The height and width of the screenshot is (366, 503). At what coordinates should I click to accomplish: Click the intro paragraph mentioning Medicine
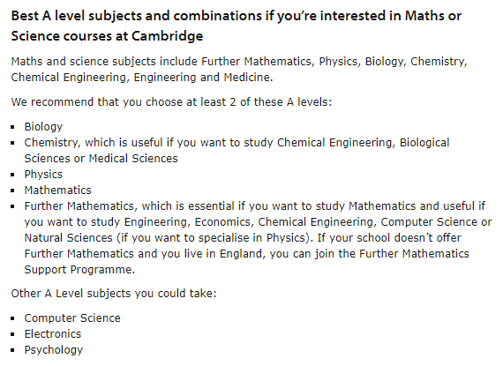[239, 69]
